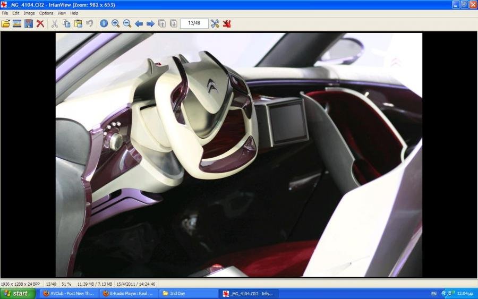Click the Open file folder icon
This screenshot has width=478, height=299.
point(6,23)
